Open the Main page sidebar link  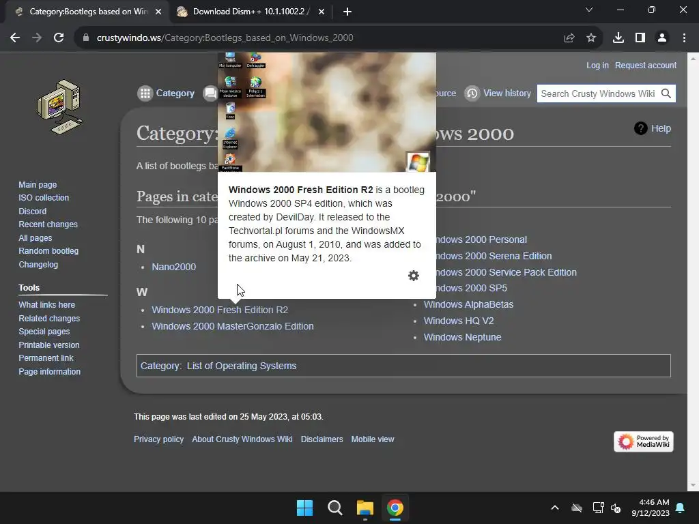click(38, 184)
